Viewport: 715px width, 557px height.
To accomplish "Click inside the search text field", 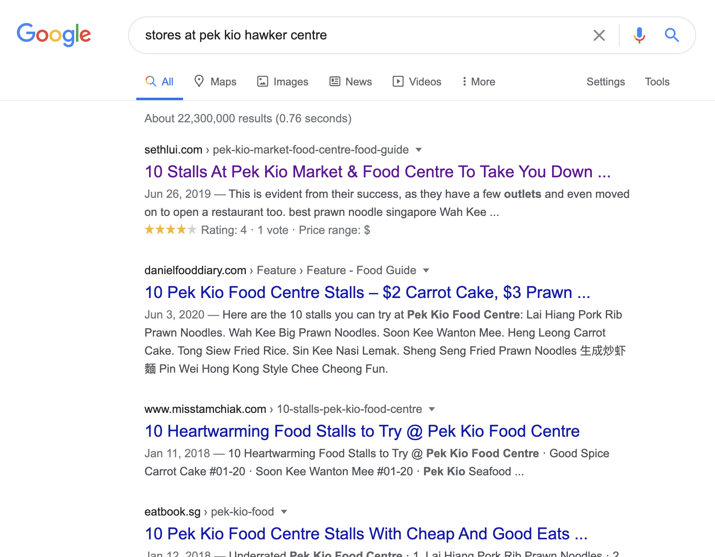I will [361, 35].
